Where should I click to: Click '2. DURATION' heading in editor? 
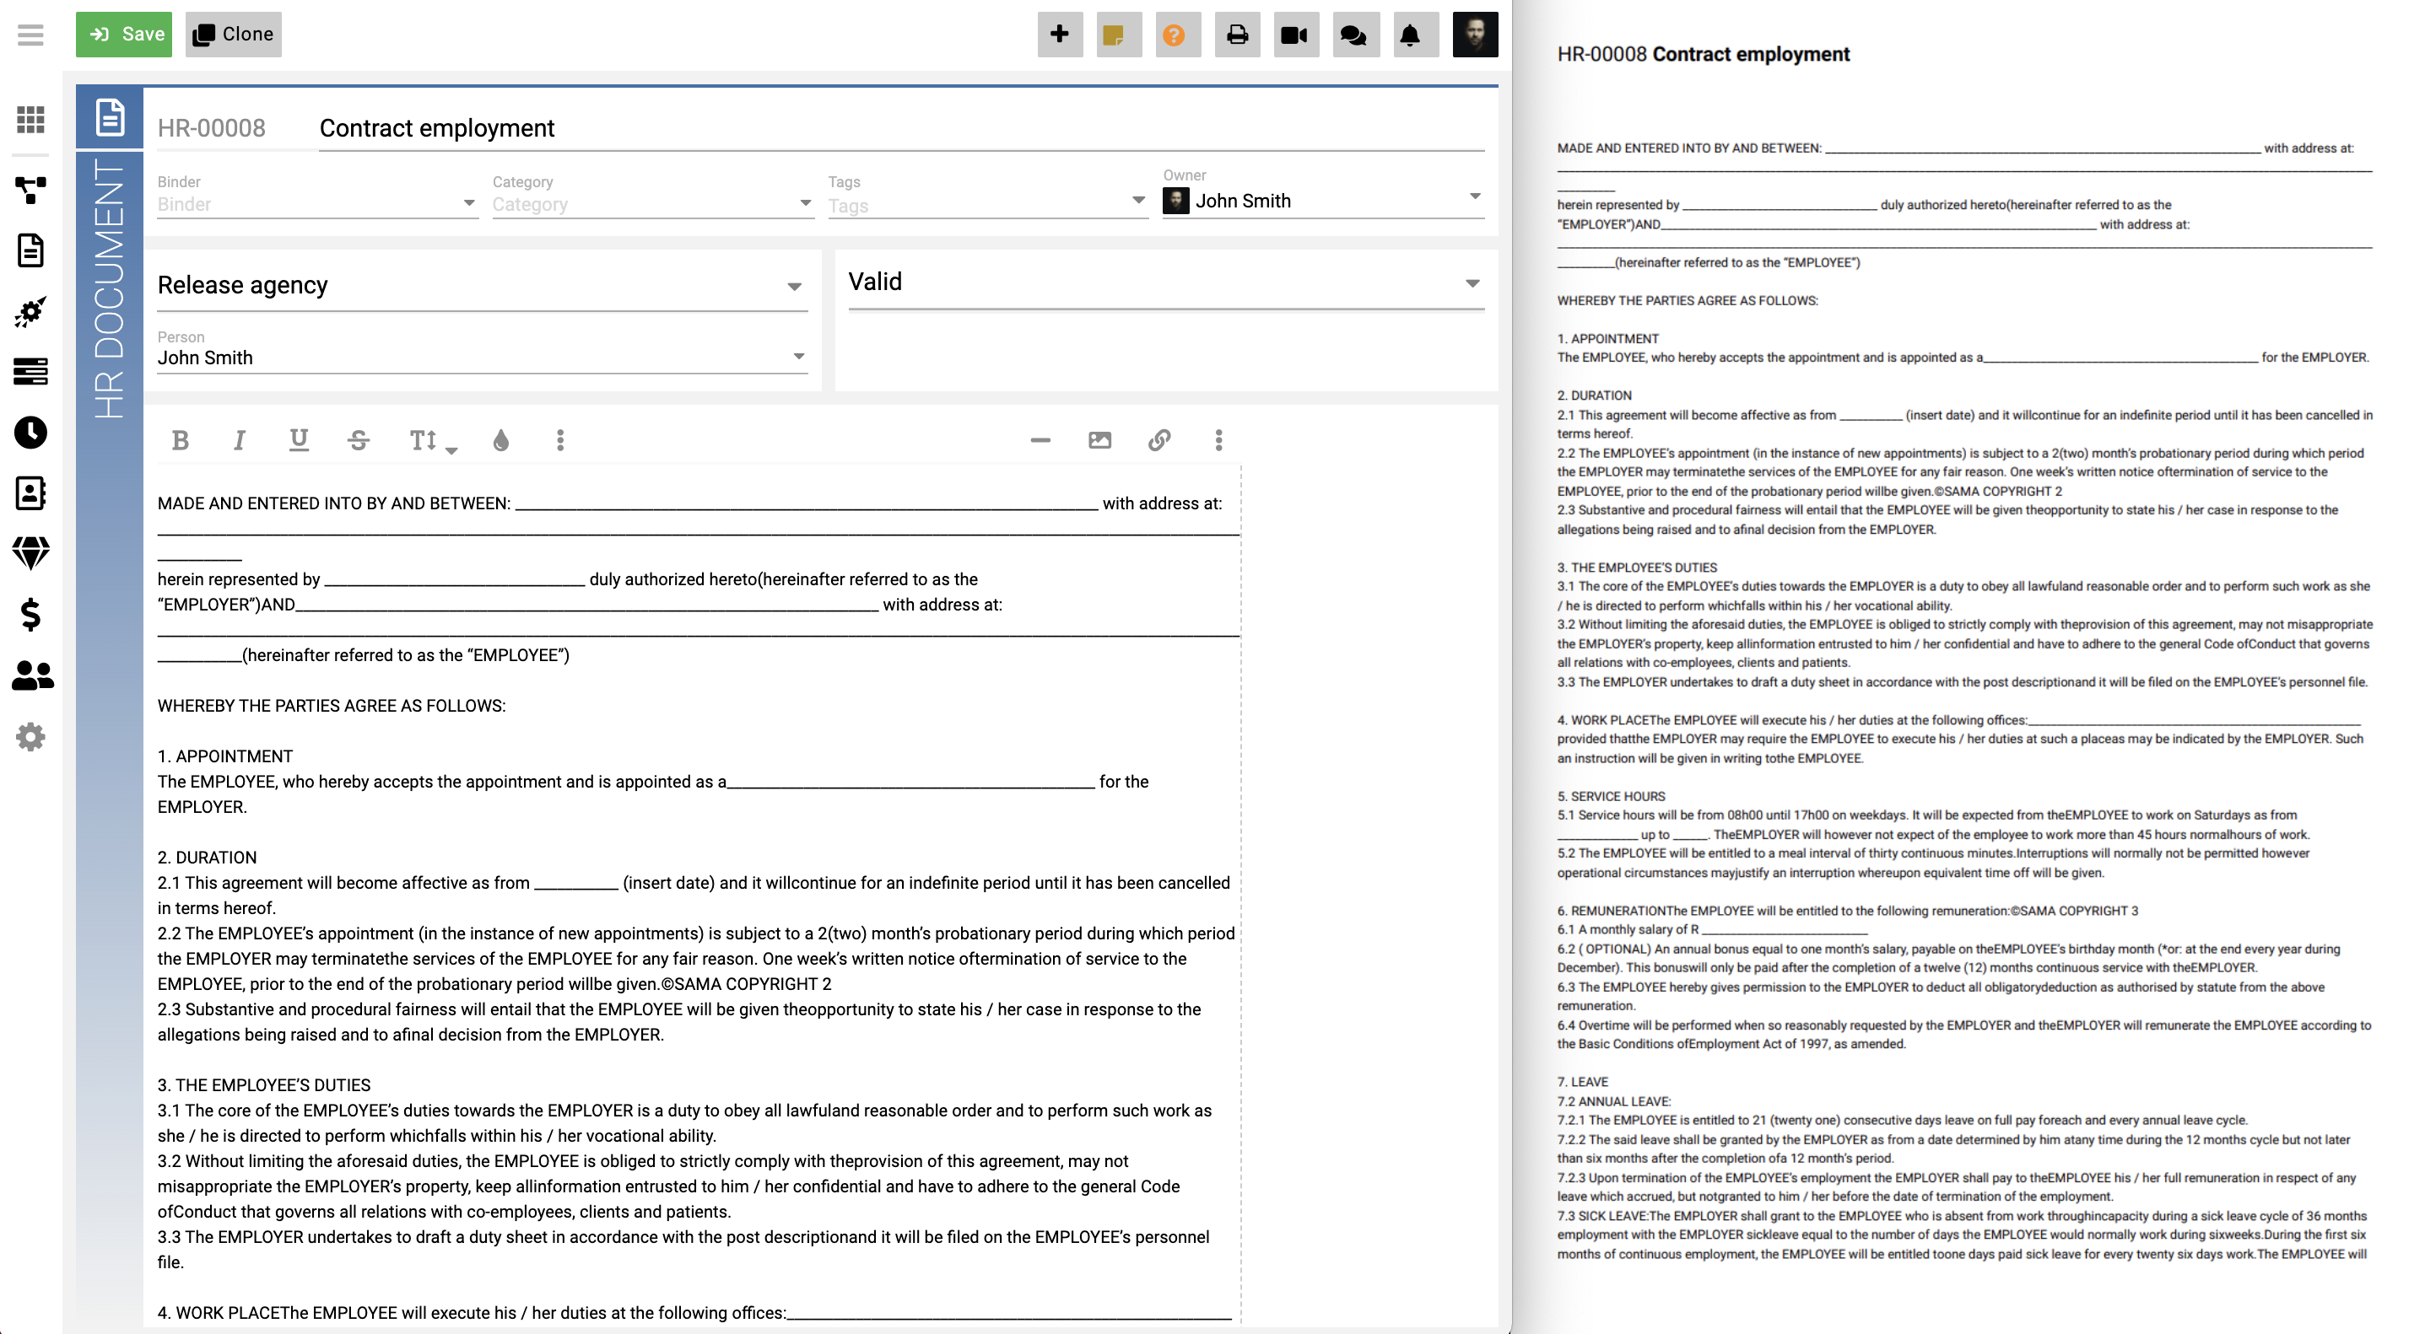tap(206, 857)
